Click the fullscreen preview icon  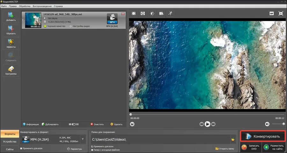click(x=281, y=13)
